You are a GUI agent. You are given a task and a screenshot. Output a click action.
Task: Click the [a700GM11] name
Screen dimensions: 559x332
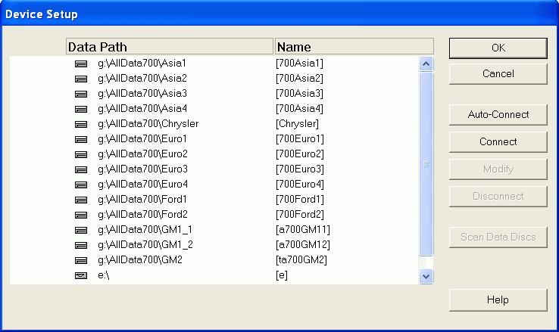[303, 229]
